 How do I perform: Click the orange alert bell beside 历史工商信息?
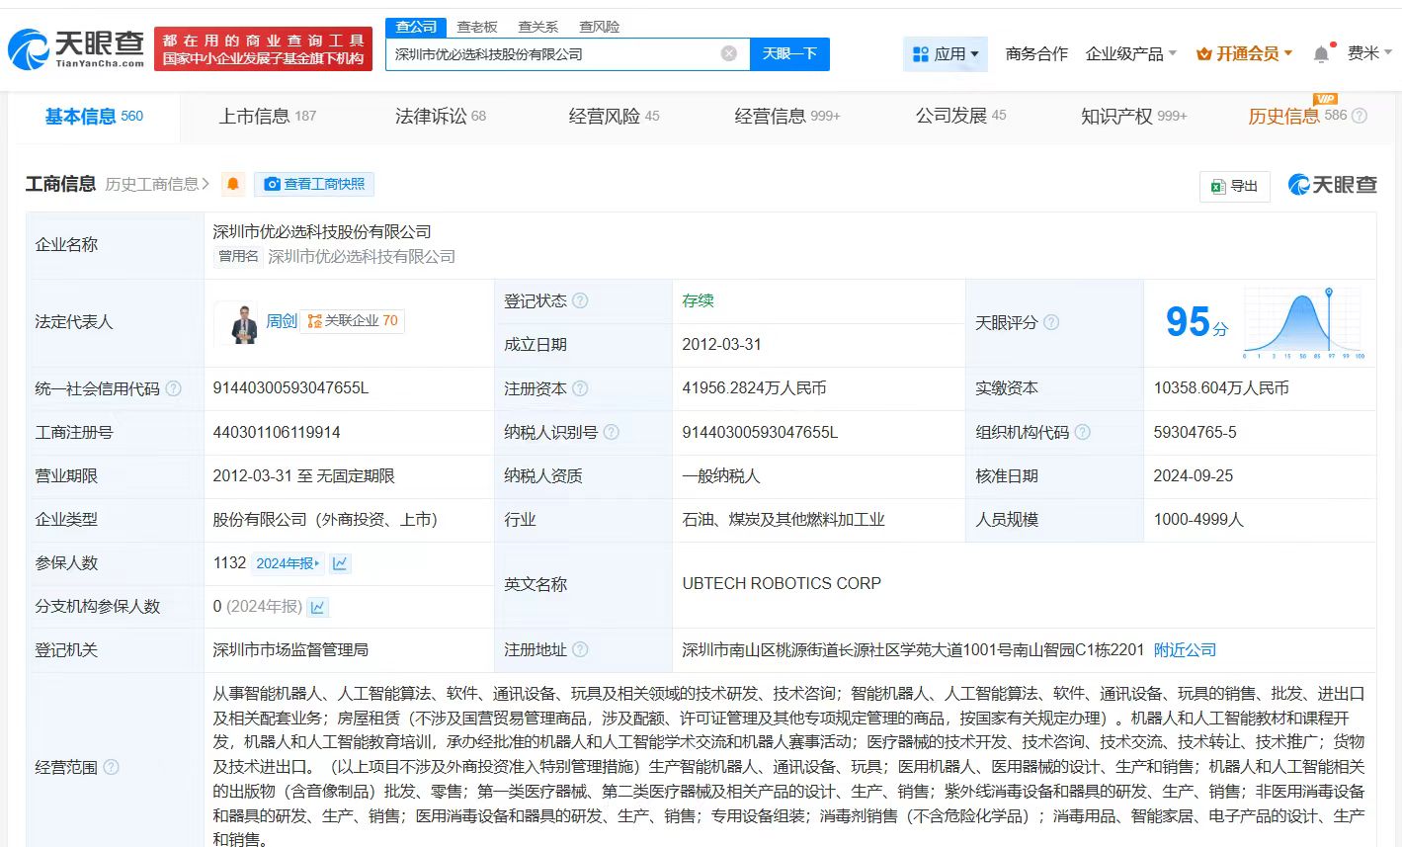pyautogui.click(x=233, y=184)
